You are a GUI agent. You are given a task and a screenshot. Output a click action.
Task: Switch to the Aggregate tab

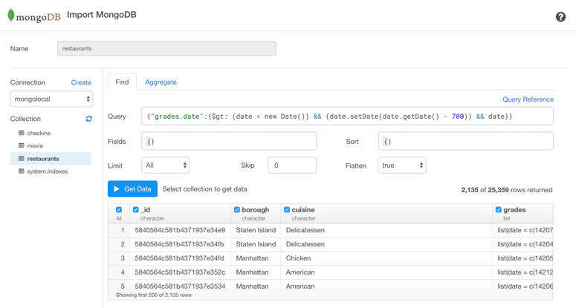click(161, 82)
